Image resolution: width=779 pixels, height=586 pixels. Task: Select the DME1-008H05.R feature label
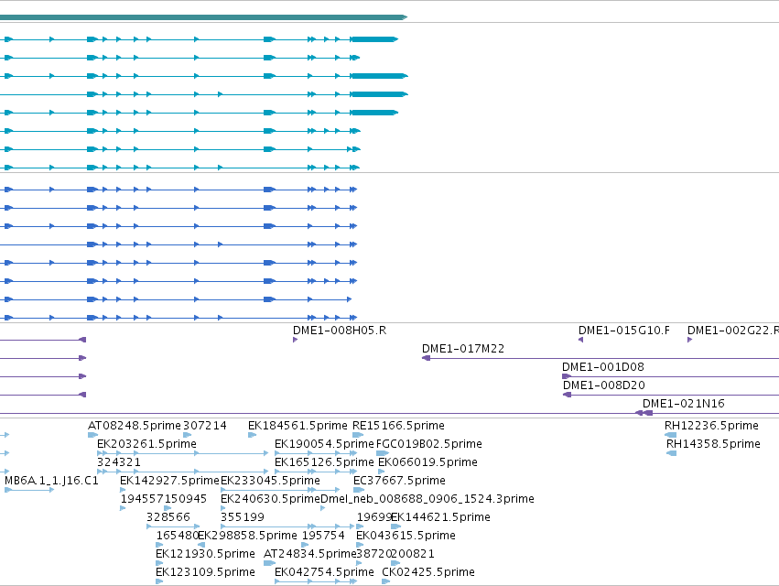[340, 331]
